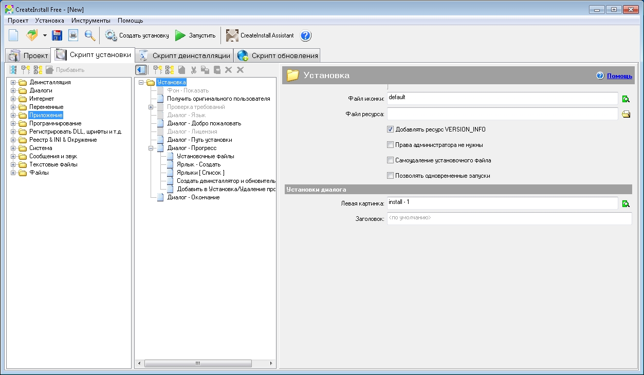Expand the Интернет folder
This screenshot has height=375, width=644.
point(13,99)
